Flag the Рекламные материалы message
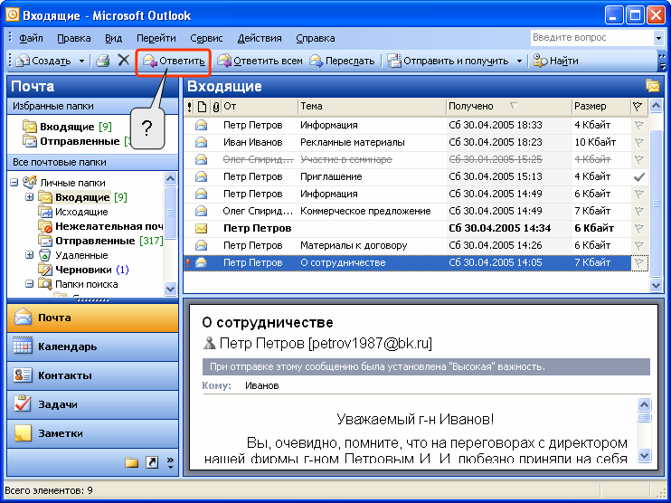Image resolution: width=671 pixels, height=503 pixels. tap(639, 142)
